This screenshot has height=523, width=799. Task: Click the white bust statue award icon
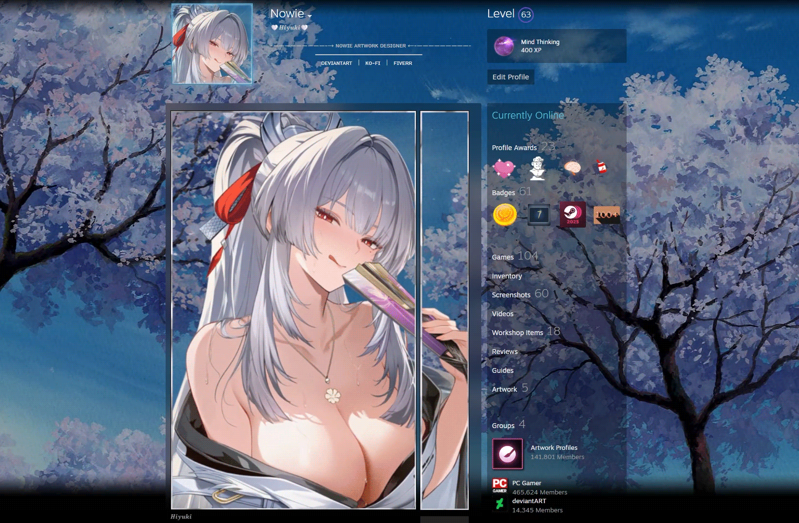click(x=538, y=169)
